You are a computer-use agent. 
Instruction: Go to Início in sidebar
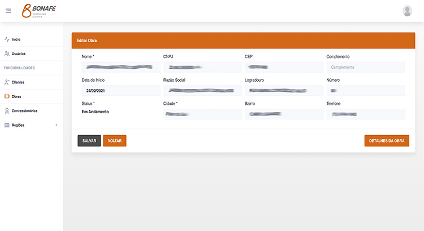click(x=31, y=39)
